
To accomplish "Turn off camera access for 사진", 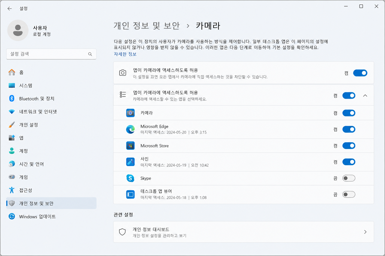I will point(349,162).
